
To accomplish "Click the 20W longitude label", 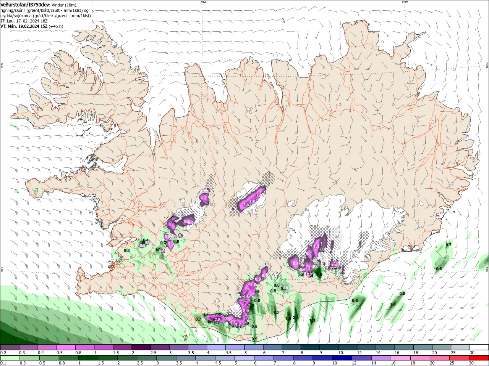I will [203, 2].
